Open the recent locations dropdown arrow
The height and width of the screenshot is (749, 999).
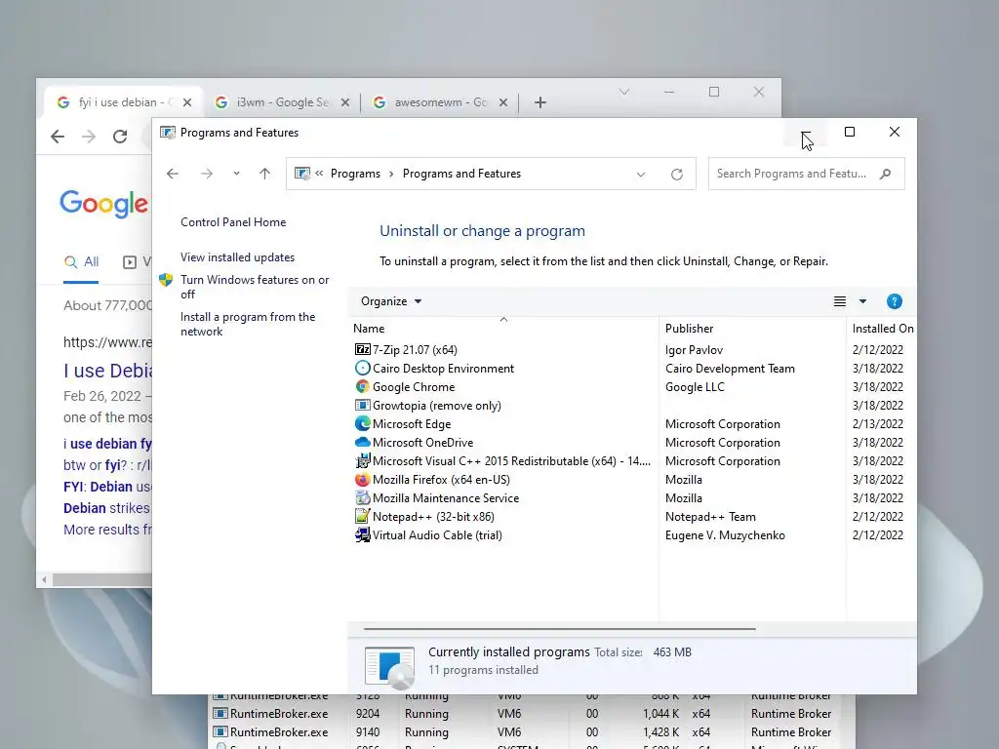pyautogui.click(x=236, y=174)
